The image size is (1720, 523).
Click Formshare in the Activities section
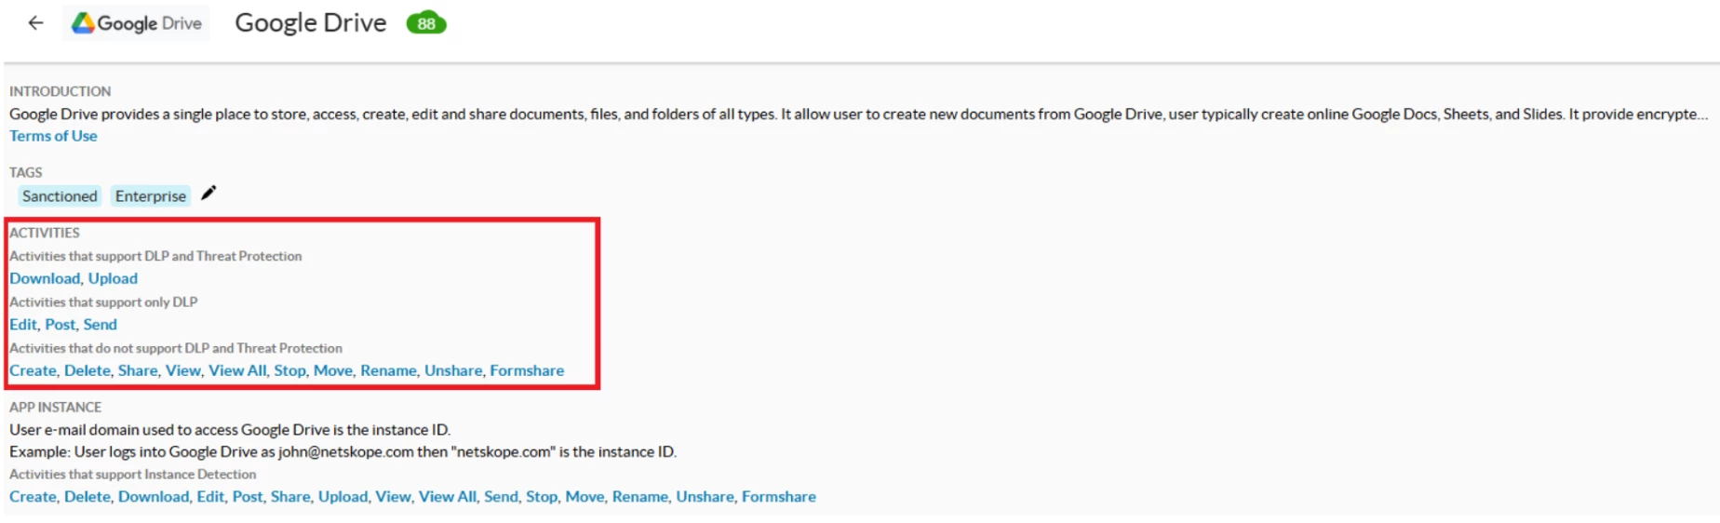tap(527, 370)
